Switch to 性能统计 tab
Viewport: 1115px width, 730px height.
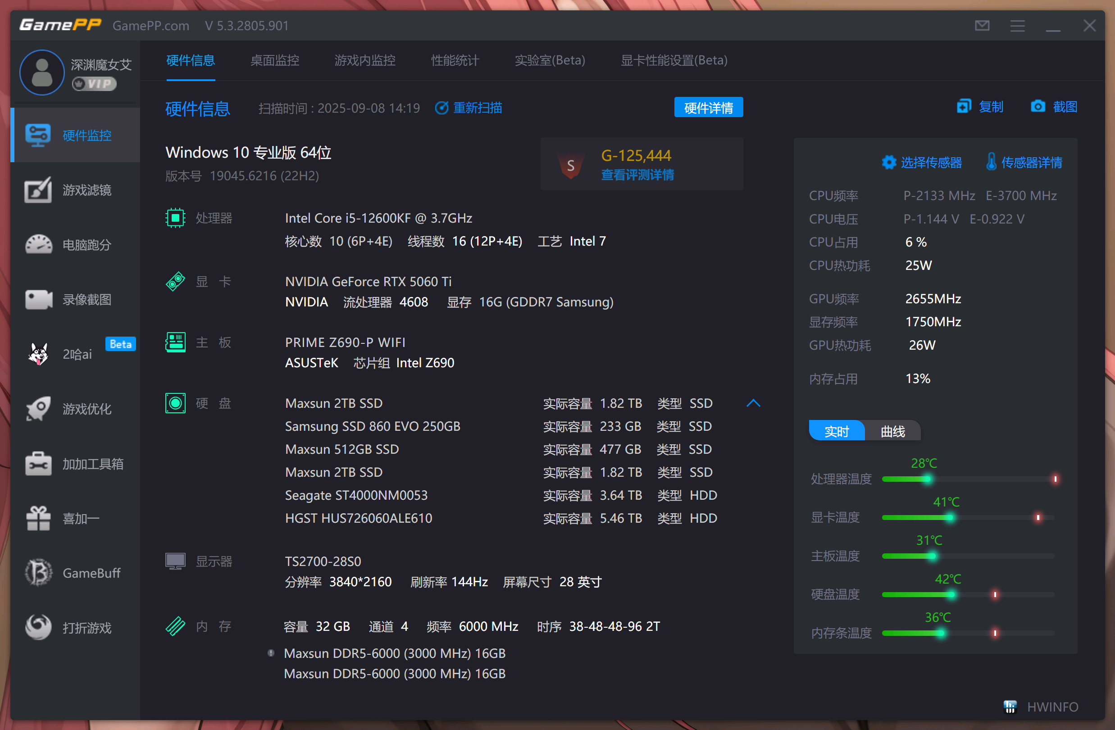(x=455, y=60)
